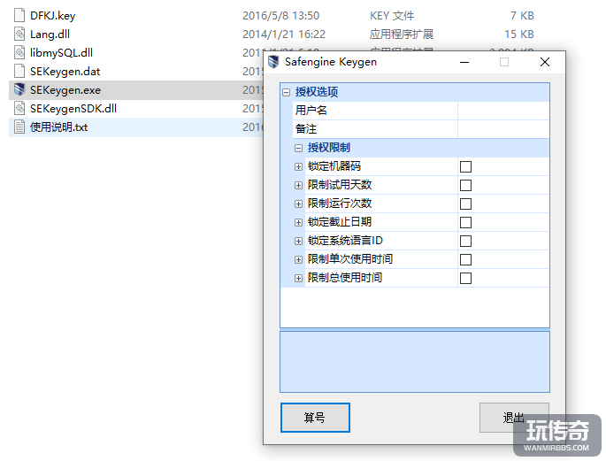Screen dimensions: 606x461
Task: Enable the 限制运行次数 checkbox
Action: tap(465, 204)
